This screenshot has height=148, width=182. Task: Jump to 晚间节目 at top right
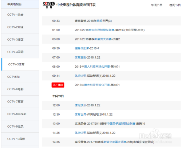(175, 5)
